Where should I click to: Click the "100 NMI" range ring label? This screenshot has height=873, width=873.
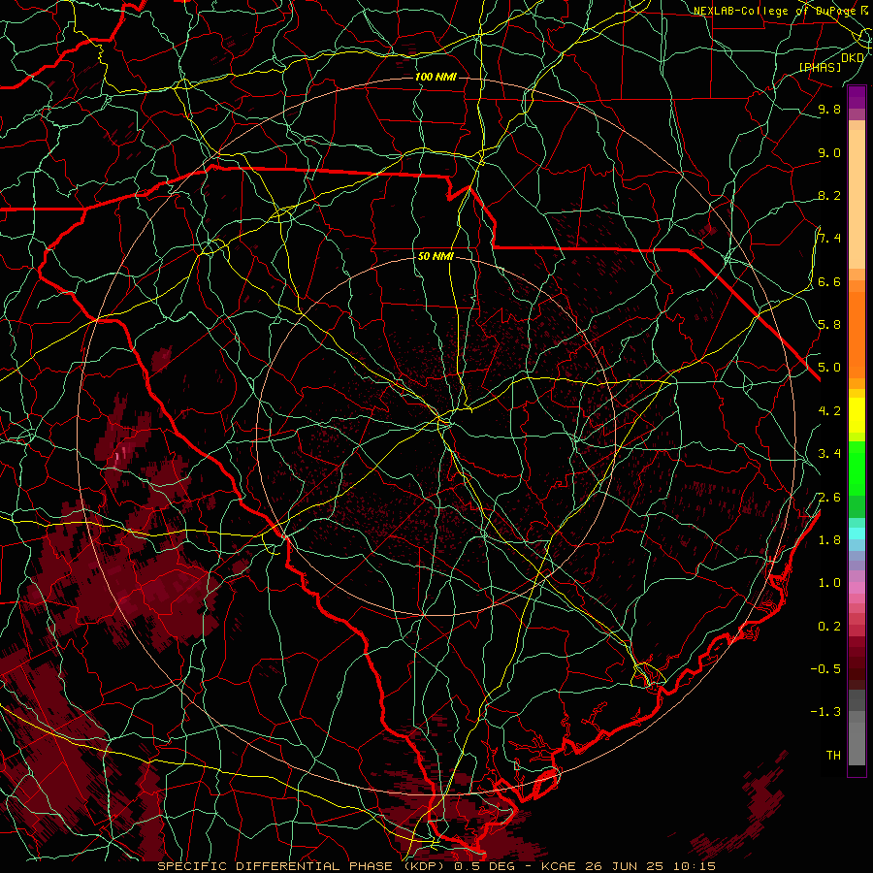[x=436, y=77]
